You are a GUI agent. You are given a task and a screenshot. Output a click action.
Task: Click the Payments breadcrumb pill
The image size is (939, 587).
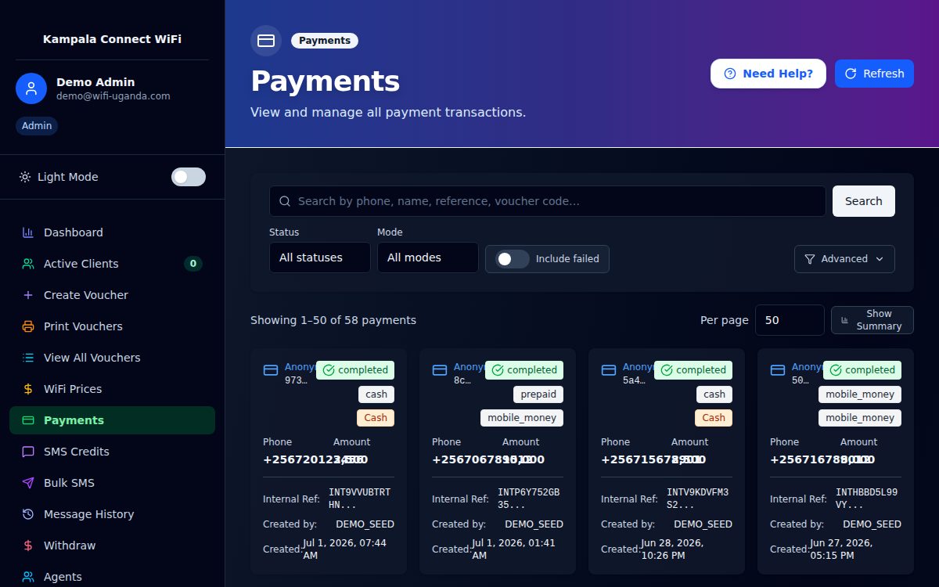325,41
